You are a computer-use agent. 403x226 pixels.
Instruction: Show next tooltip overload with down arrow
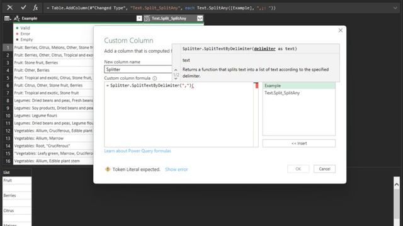point(176,78)
